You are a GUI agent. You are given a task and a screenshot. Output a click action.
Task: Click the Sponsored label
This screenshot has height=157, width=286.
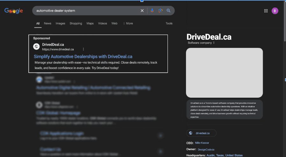point(41,38)
